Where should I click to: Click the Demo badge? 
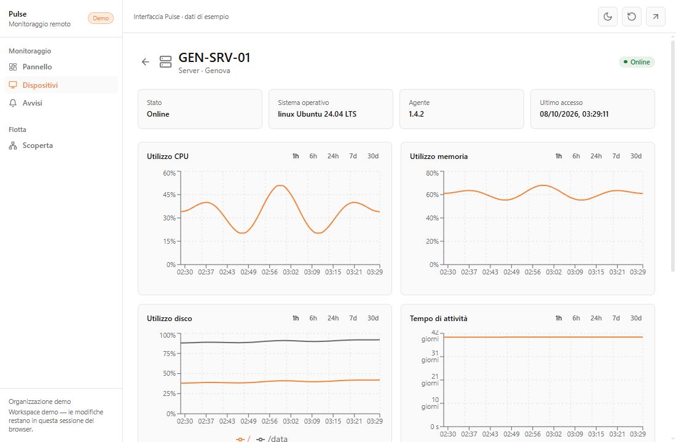(x=101, y=18)
